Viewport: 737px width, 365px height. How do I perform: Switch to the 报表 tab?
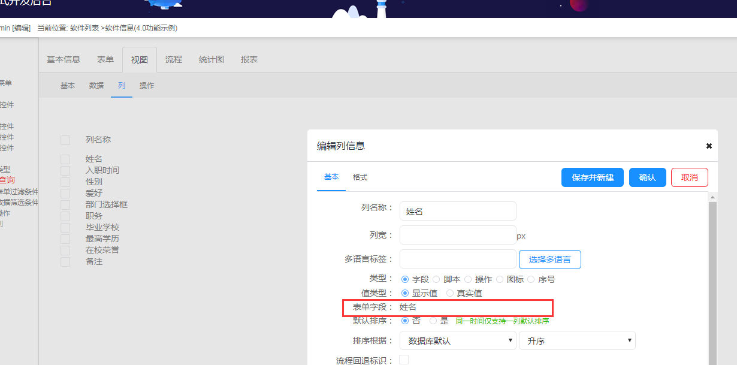click(249, 59)
